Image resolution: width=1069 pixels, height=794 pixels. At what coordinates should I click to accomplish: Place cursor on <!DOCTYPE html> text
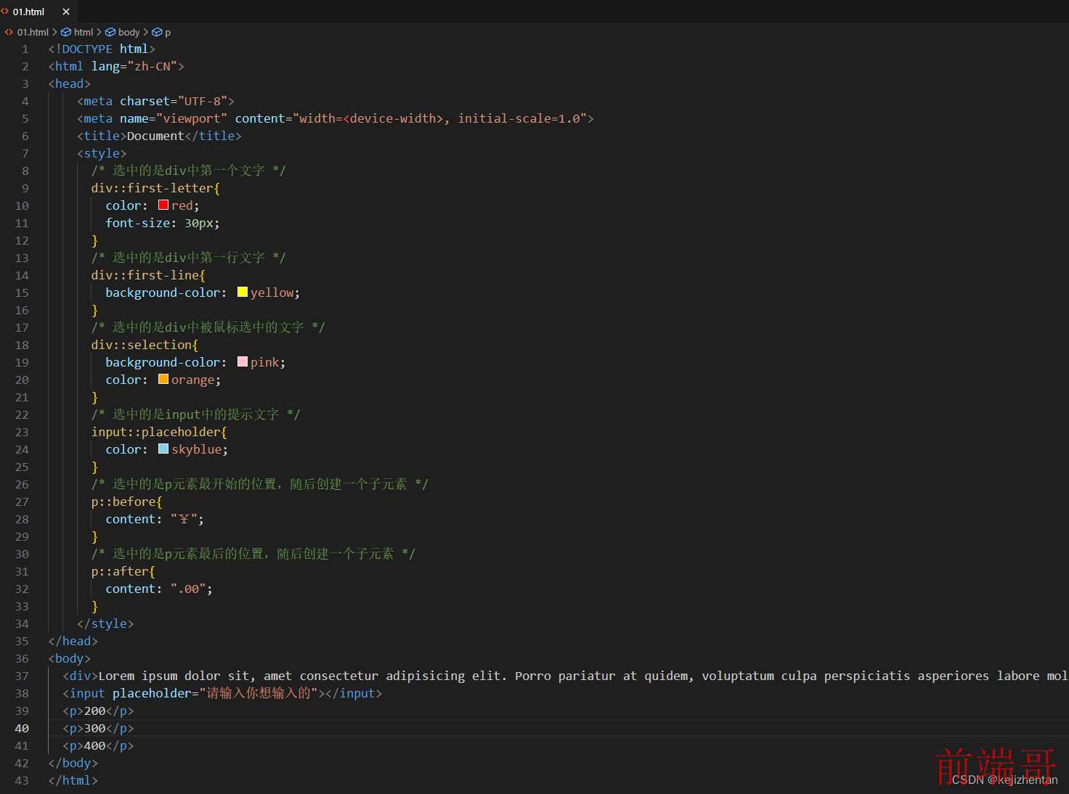coord(102,49)
